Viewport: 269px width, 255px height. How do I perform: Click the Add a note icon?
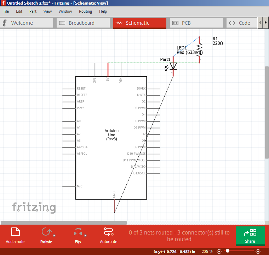point(16,232)
